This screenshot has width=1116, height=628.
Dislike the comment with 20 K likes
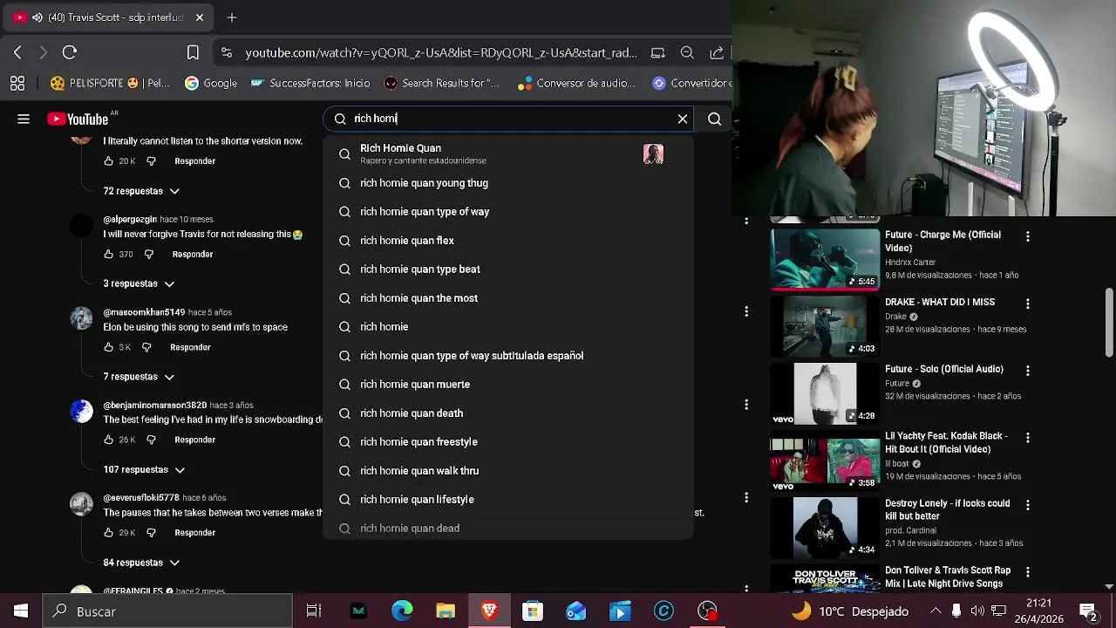click(x=151, y=161)
